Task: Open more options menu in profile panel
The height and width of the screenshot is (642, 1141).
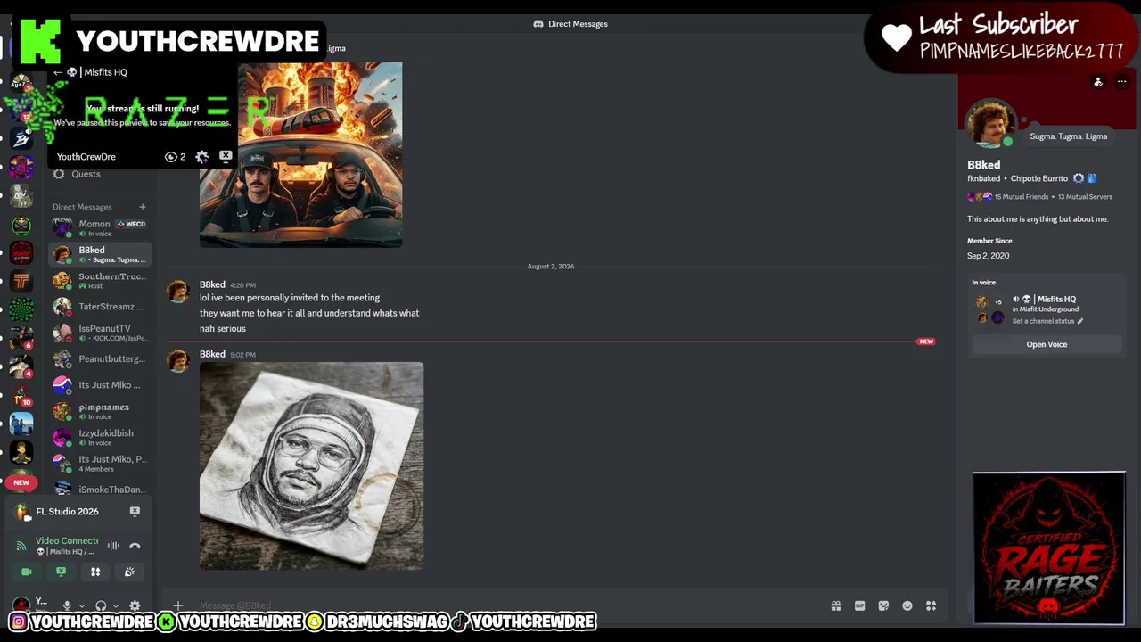Action: (x=1121, y=82)
